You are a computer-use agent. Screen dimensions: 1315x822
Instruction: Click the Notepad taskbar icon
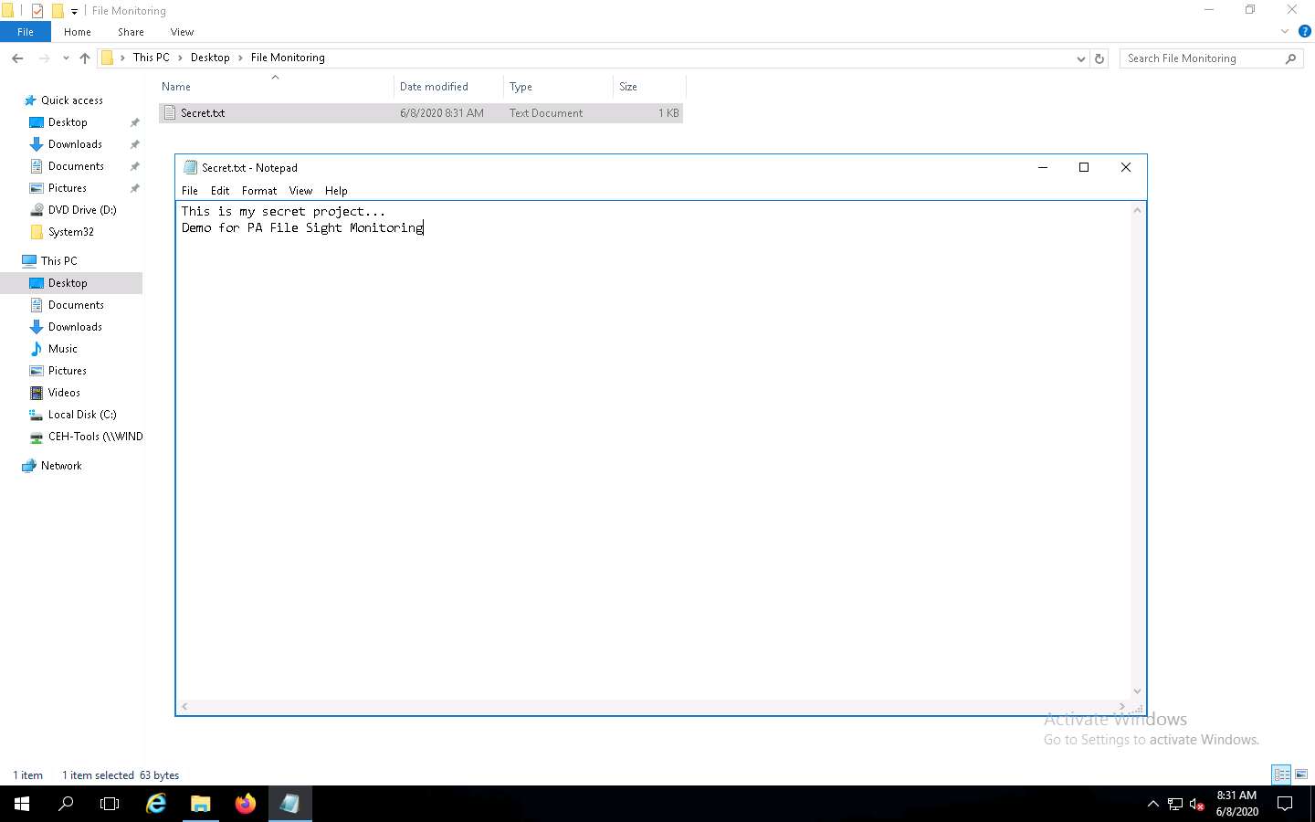click(x=290, y=804)
